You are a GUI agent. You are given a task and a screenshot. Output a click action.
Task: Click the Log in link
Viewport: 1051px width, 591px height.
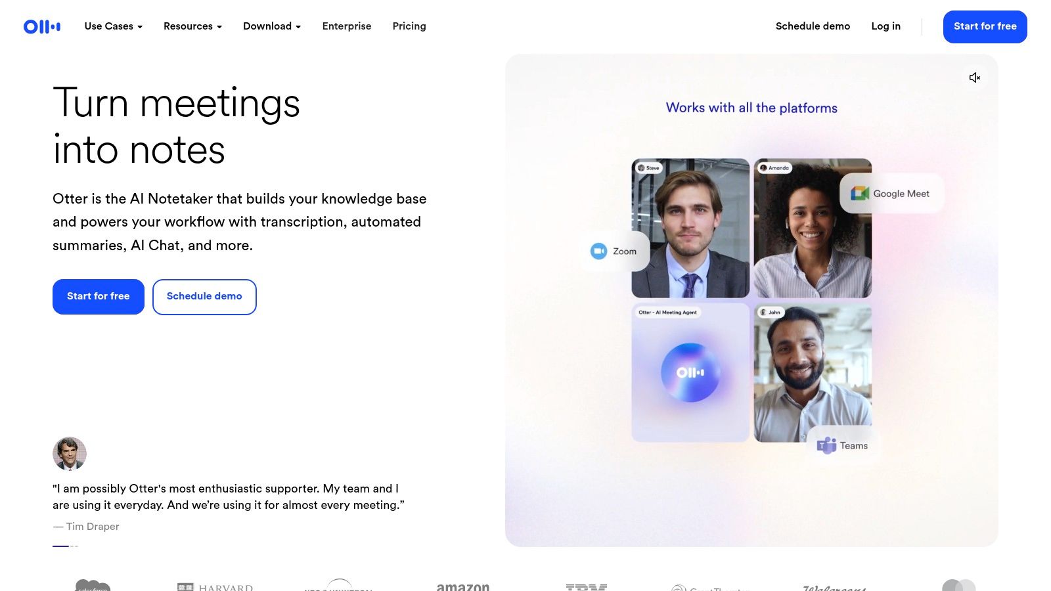coord(885,26)
